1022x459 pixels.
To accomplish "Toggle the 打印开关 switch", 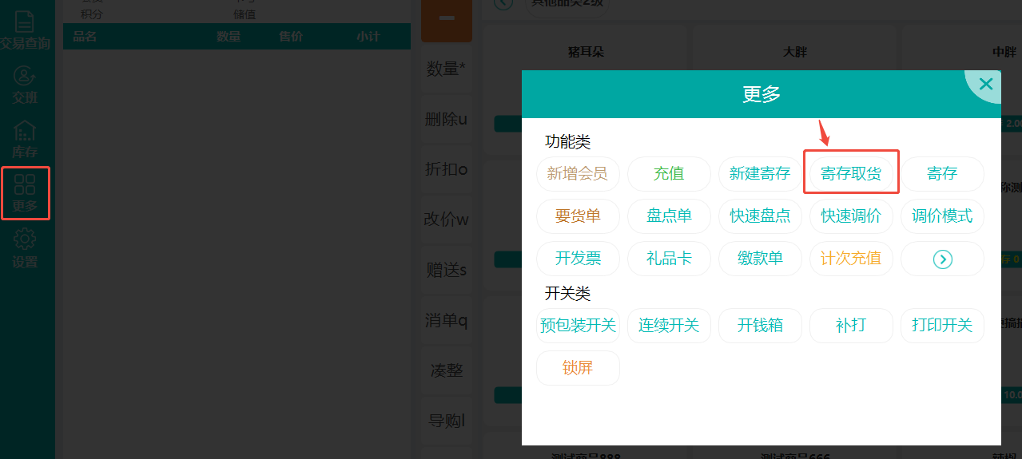I will 942,326.
